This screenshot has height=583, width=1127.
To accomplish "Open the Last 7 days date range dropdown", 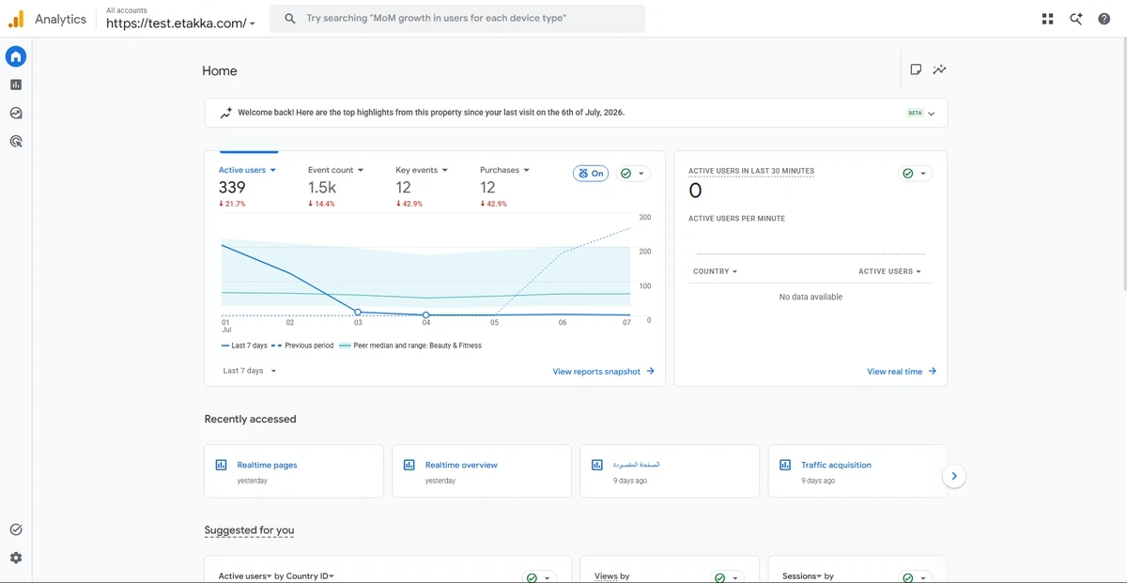I will [250, 371].
